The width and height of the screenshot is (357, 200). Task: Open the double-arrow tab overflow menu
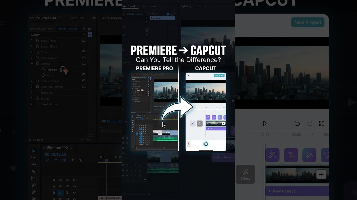coord(94,18)
